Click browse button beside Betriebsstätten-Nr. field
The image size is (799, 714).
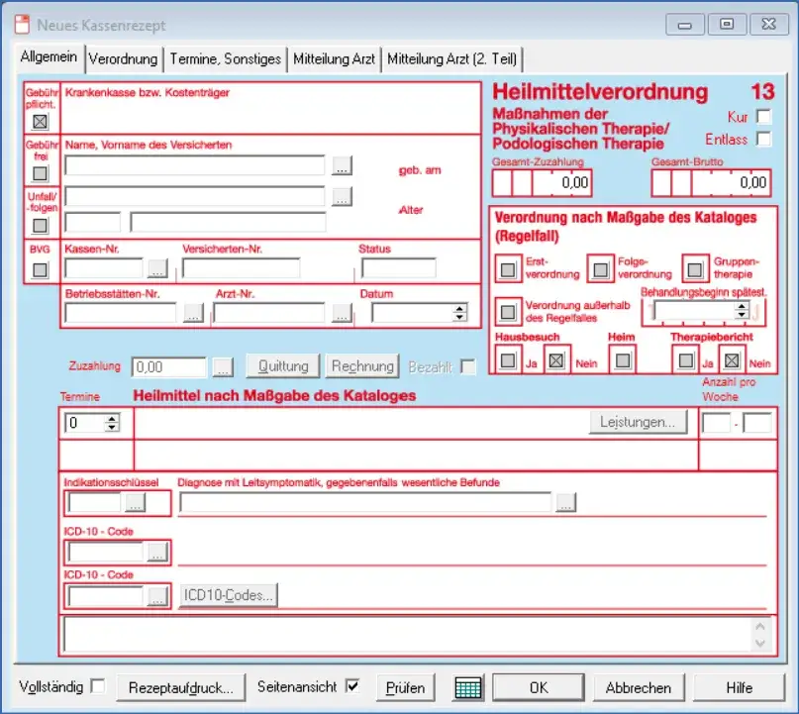[x=193, y=314]
